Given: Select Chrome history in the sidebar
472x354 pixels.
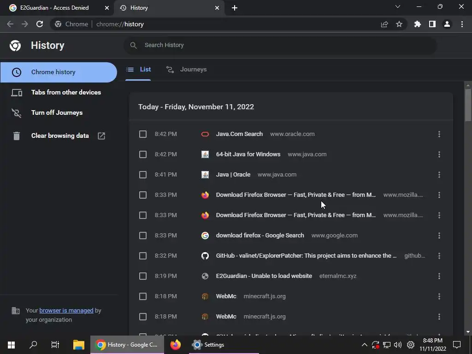Looking at the screenshot, I should click(59, 72).
